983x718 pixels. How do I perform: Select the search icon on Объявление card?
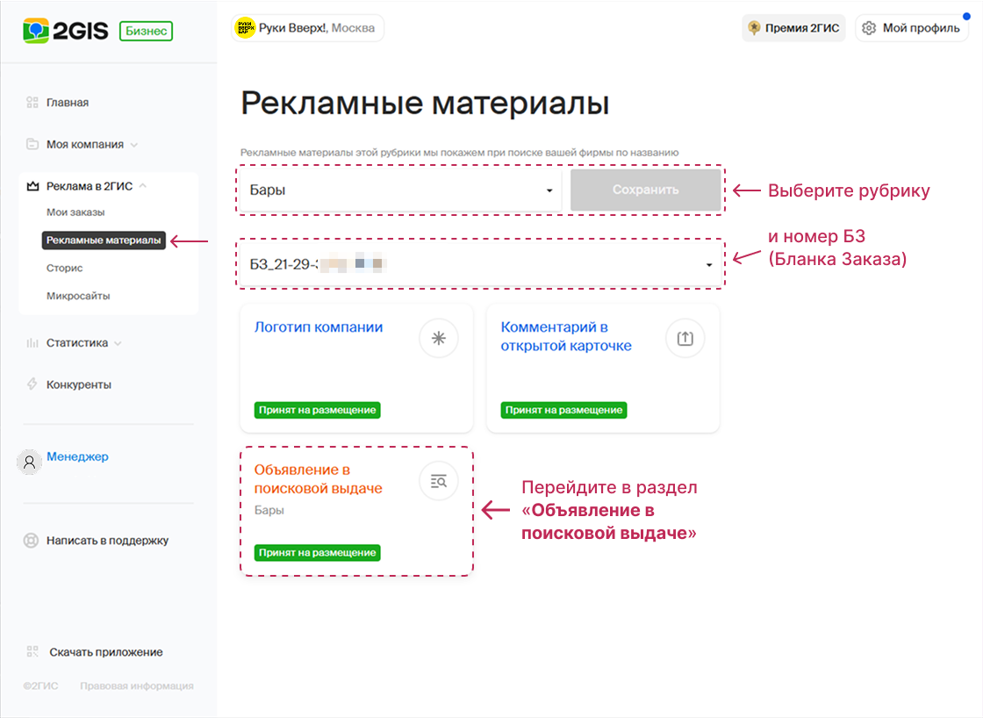click(439, 481)
